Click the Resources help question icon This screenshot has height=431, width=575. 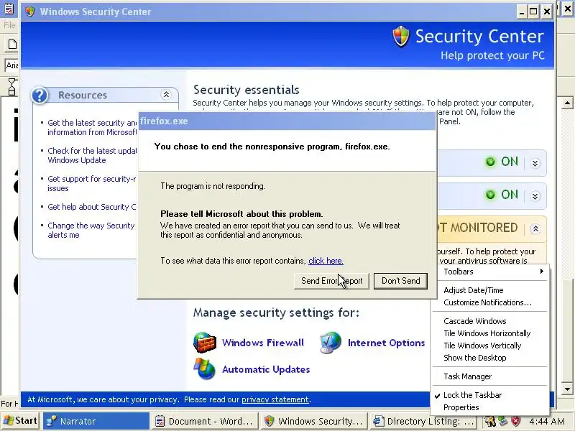(x=40, y=96)
